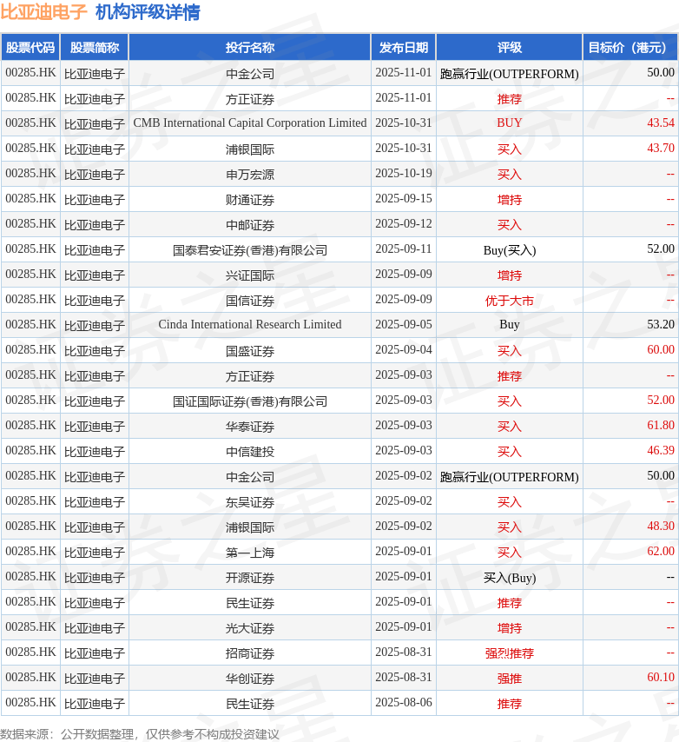Click the 优于大市 rating for 国信证券
The image size is (679, 742).
pos(509,301)
